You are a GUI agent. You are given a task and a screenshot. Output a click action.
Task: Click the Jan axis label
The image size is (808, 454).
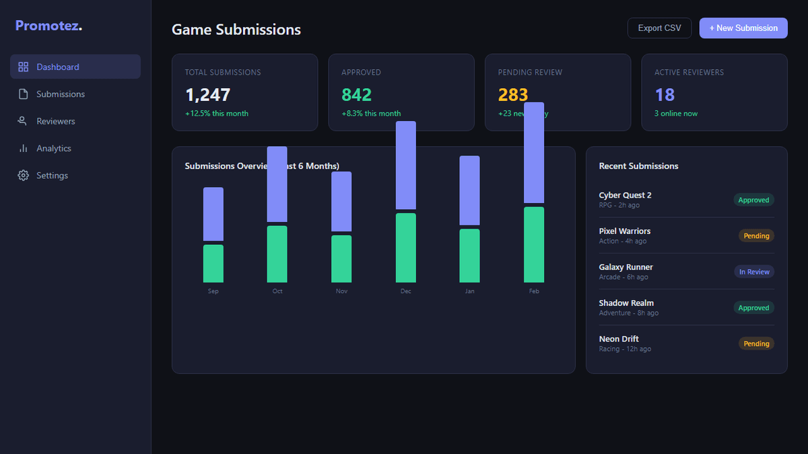pos(470,291)
